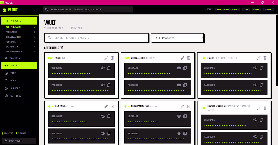
Task: Copy the Organization Email Mylinkz username
Action: coord(185,116)
